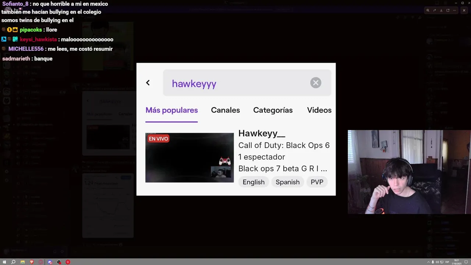Zoom in with the image viewer magnifier
Screen dimensions: 471x265
coord(428,10)
